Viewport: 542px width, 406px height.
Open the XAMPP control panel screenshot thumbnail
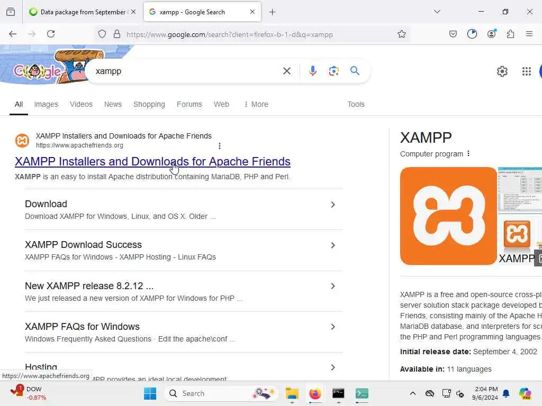point(520,189)
